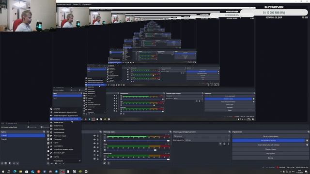Open virtual camera settings gear icon
Image resolution: width=310 pixels, height=174 pixels.
[x=307, y=145]
